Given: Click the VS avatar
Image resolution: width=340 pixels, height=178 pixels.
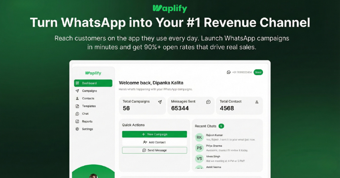Looking at the screenshot, I should click(x=199, y=158).
